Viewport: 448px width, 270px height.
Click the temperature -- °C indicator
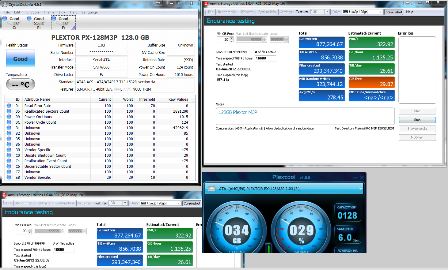point(21,84)
